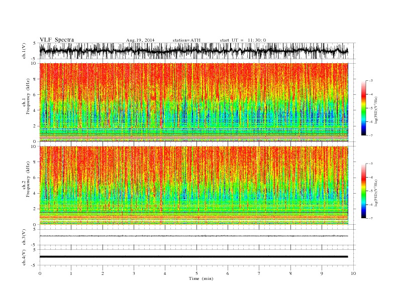Click the "start UT = 11:30:0" label

pyautogui.click(x=243, y=40)
